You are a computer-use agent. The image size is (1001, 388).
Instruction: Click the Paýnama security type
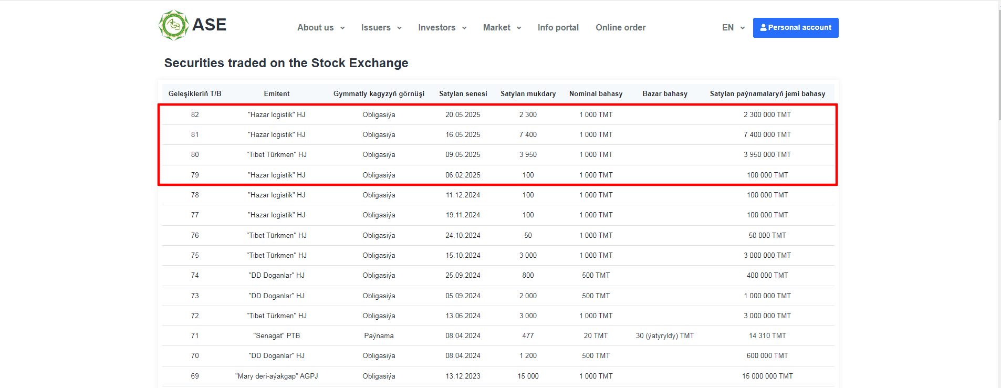379,335
